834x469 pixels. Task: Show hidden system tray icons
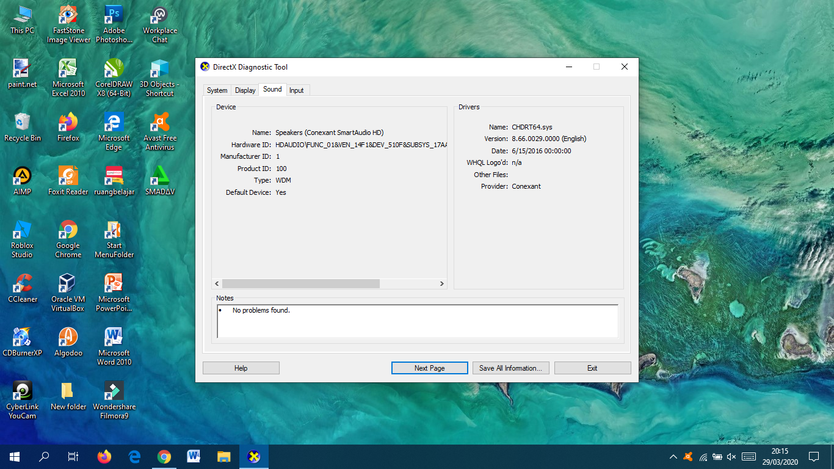point(673,457)
